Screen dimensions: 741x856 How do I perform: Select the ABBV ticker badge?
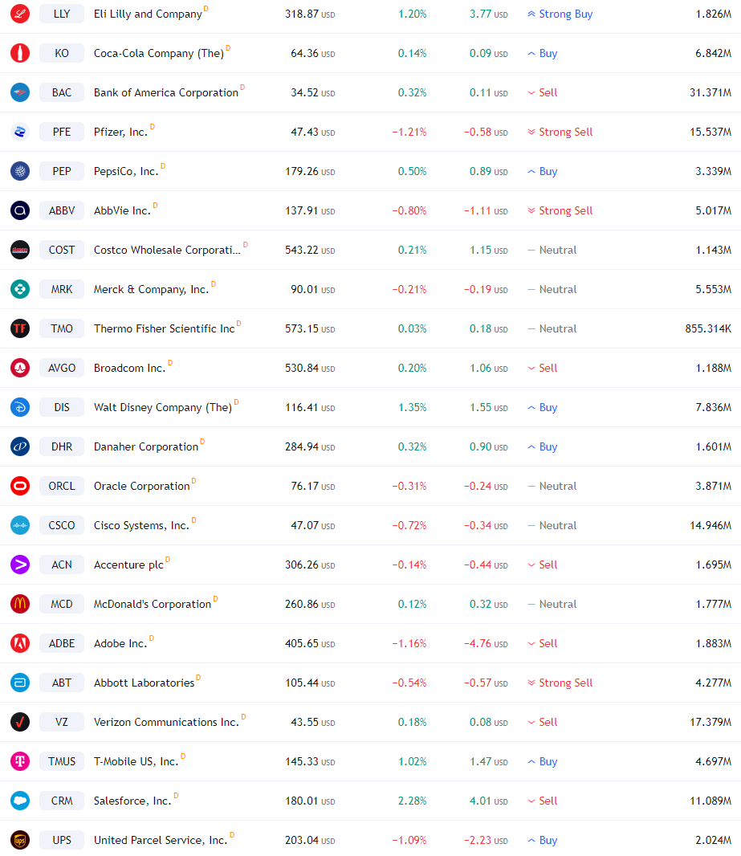pos(62,210)
